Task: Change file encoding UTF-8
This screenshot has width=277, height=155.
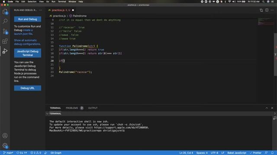Action: coord(214,153)
